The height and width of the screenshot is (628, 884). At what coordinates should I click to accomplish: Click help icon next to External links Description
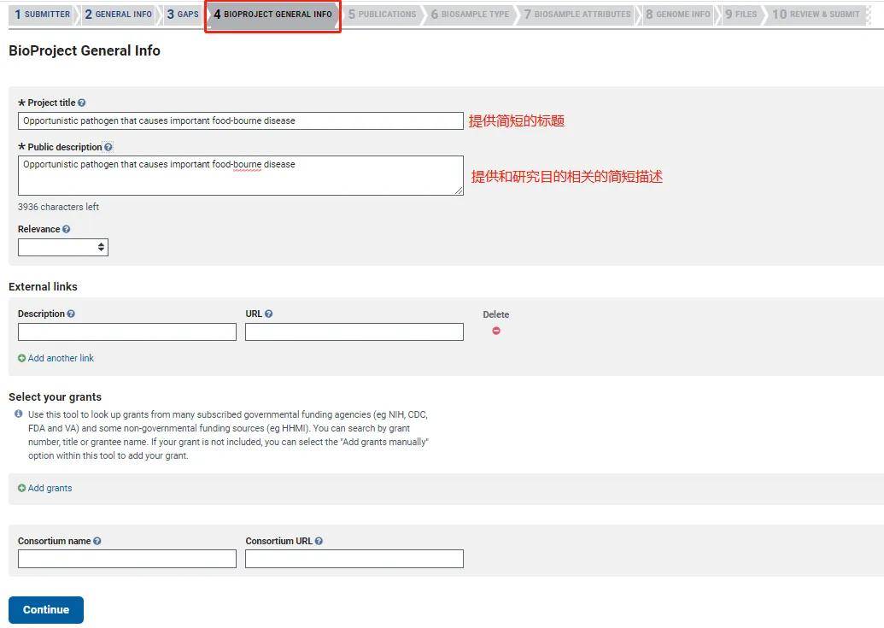[x=71, y=314]
